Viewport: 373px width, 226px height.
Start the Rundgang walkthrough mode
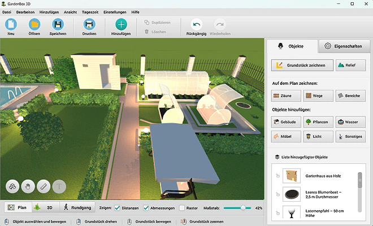coord(77,207)
